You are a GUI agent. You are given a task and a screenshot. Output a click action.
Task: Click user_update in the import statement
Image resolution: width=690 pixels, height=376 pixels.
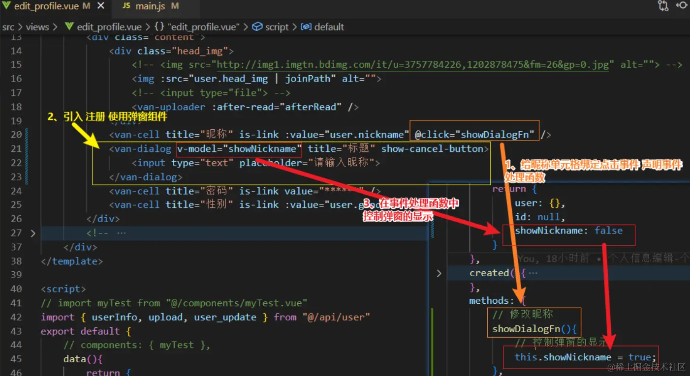(225, 318)
